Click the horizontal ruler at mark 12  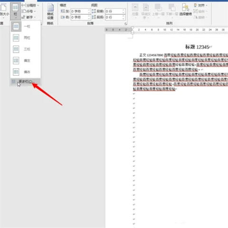[x=171, y=30]
